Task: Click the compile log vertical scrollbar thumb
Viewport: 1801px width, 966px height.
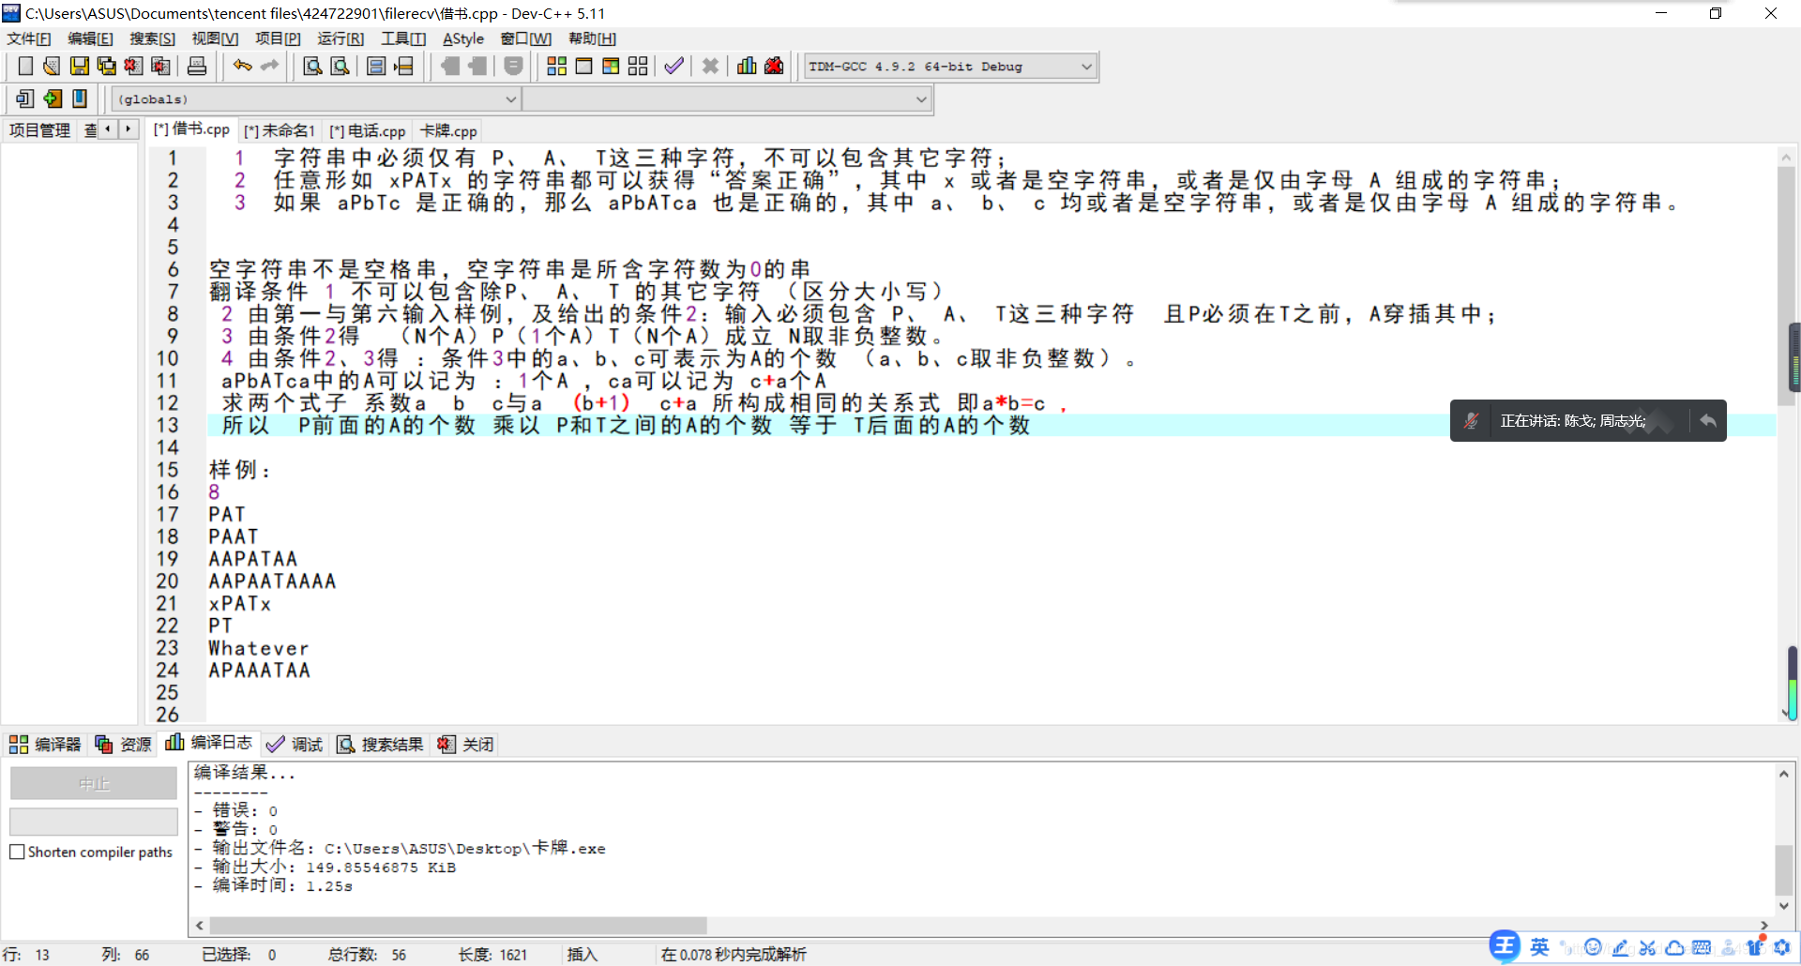Action: [1784, 870]
